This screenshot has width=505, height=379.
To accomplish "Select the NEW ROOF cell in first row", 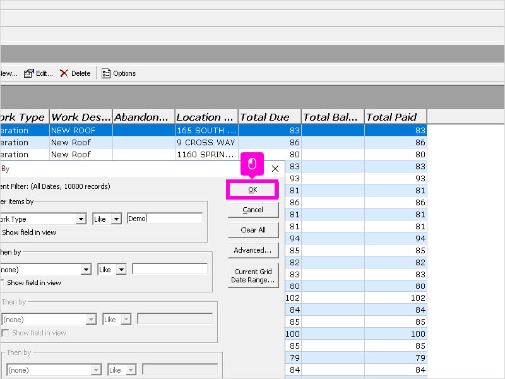I will (x=81, y=131).
